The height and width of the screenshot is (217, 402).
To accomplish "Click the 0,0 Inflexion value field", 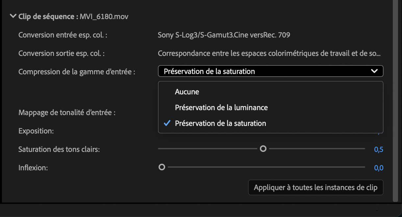I will pyautogui.click(x=379, y=168).
